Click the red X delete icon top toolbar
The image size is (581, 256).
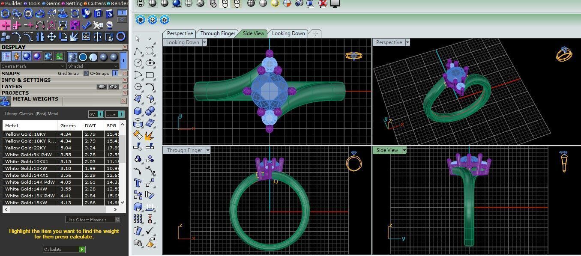(323, 4)
